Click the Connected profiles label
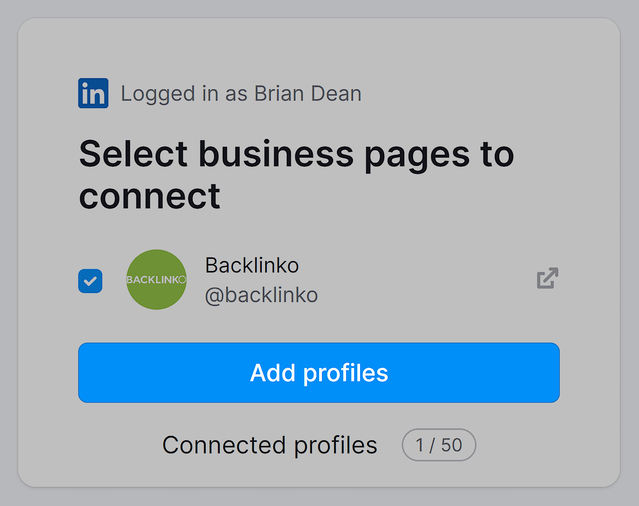This screenshot has height=506, width=639. click(x=270, y=445)
